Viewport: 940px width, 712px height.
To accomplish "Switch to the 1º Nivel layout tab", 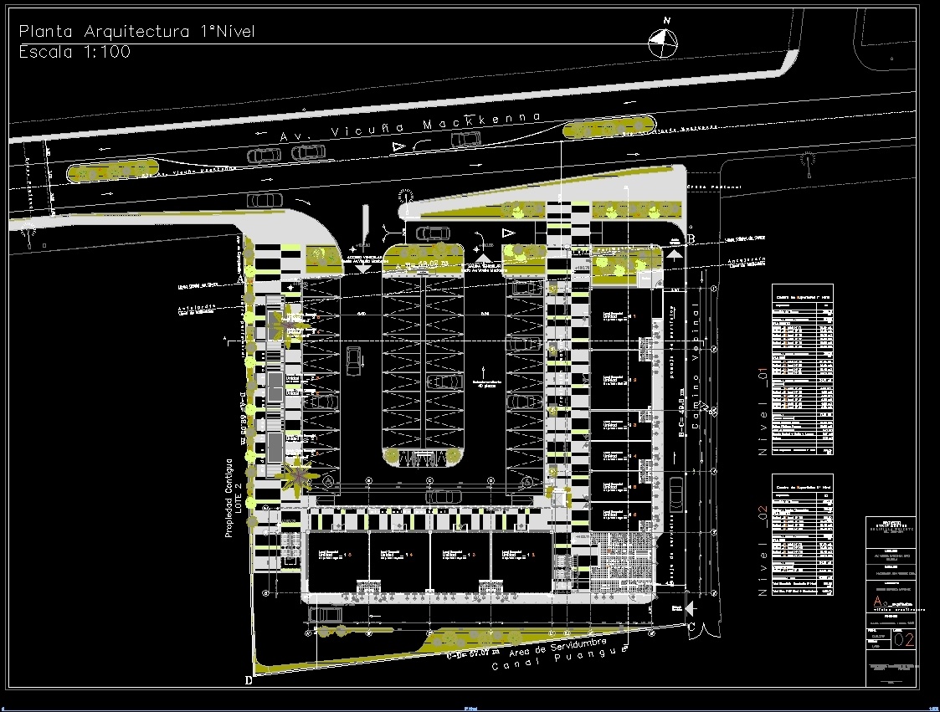I will click(470, 707).
